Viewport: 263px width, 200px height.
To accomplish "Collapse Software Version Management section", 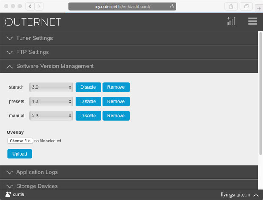I will pos(129,66).
